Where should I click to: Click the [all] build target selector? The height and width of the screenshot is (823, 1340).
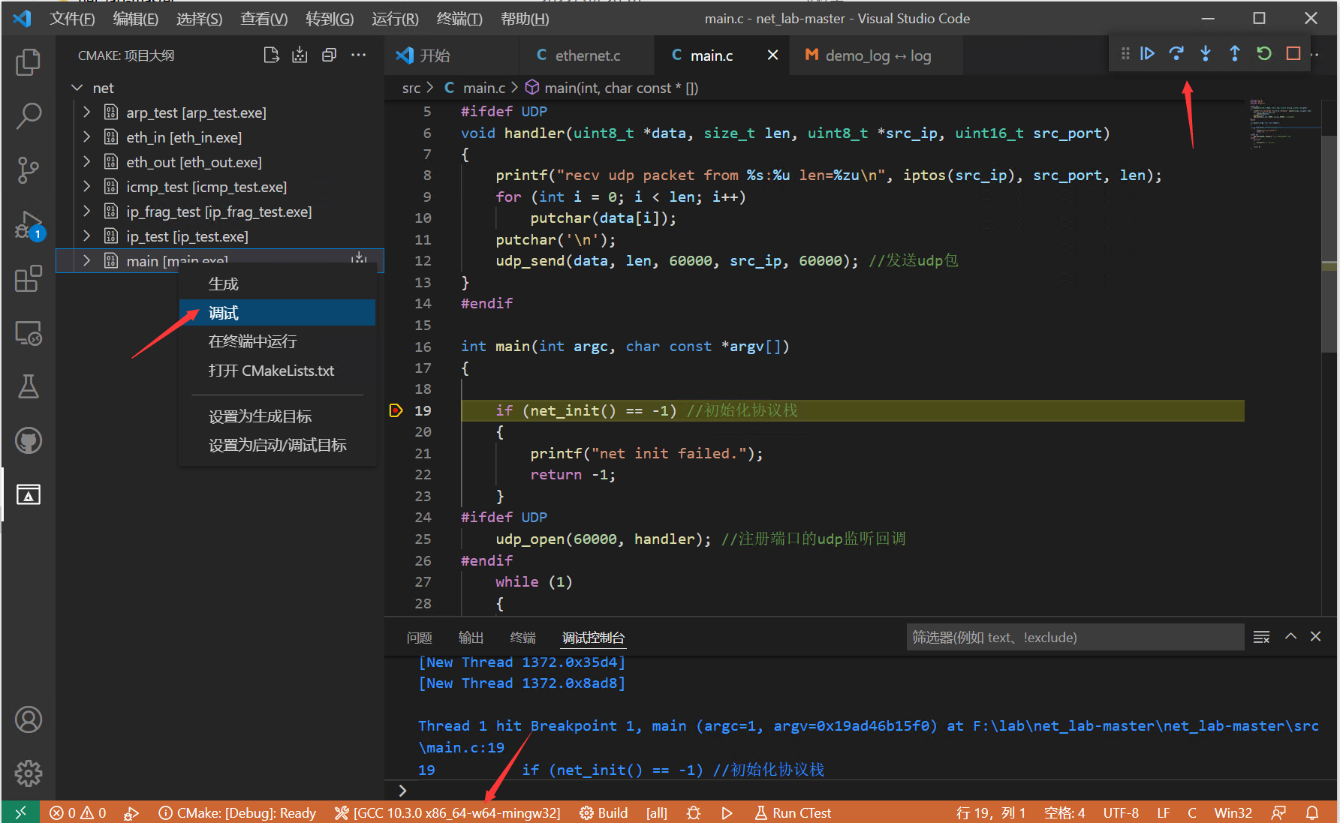coord(657,812)
